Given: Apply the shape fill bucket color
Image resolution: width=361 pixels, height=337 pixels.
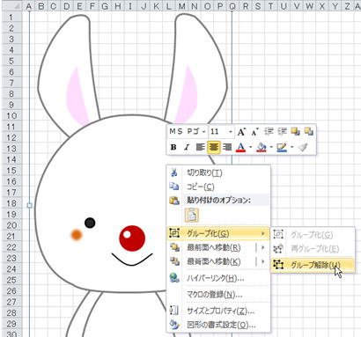Looking at the screenshot, I should [262, 147].
